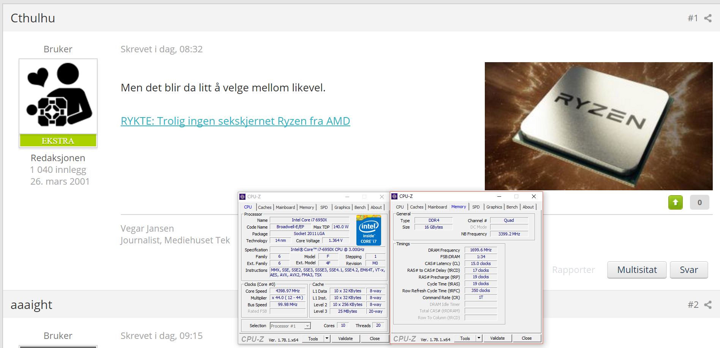Select Memory tab in right CPU-Z window
Image resolution: width=720 pixels, height=348 pixels.
tap(459, 207)
